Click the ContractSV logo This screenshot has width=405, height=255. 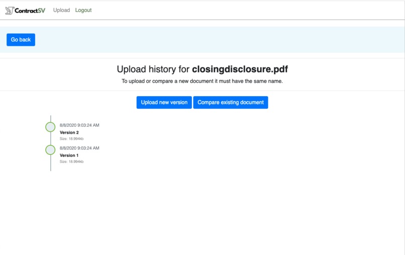pos(25,11)
